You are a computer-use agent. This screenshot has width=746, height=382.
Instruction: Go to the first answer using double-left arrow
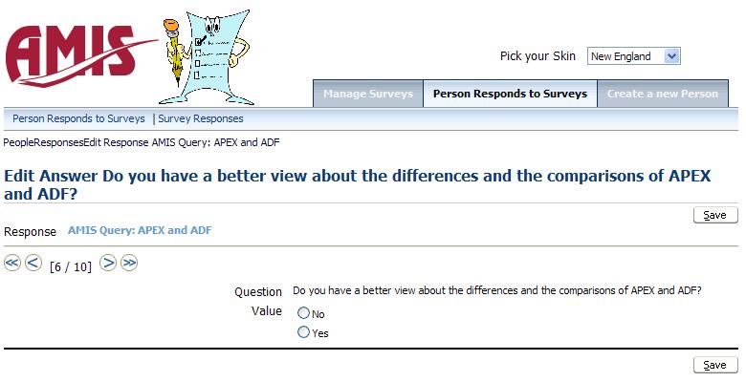(12, 264)
